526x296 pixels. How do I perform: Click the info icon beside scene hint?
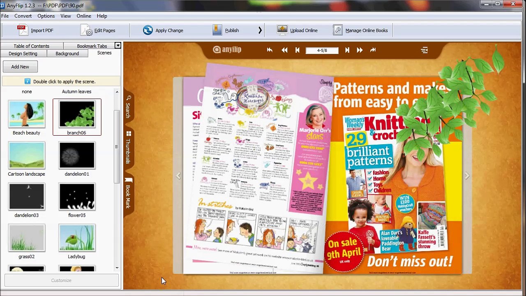pos(28,81)
